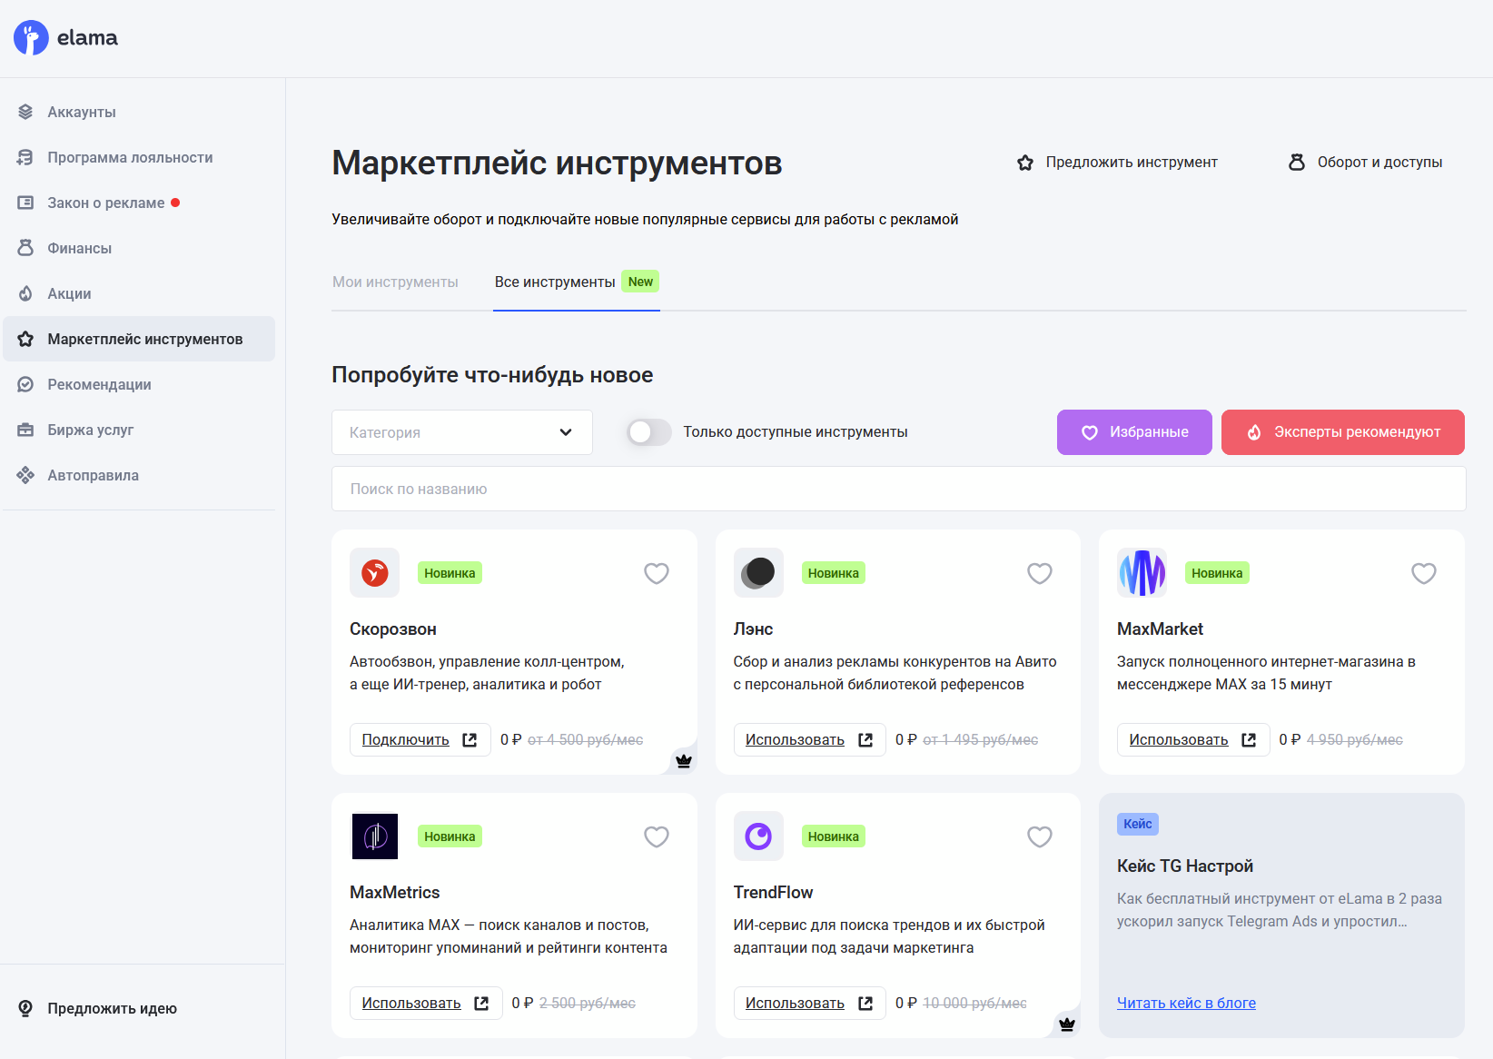Expand the Категория dropdown
The width and height of the screenshot is (1493, 1059).
pos(462,432)
